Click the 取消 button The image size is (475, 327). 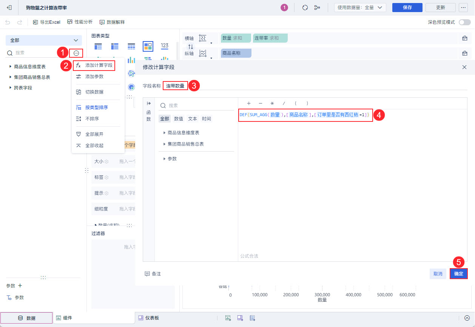pos(438,274)
